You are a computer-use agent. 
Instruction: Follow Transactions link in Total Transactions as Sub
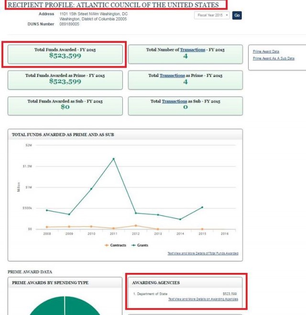175,101
